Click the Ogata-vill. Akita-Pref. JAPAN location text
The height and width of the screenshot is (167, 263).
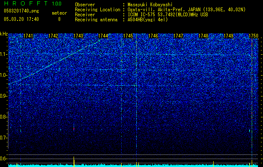point(187,10)
